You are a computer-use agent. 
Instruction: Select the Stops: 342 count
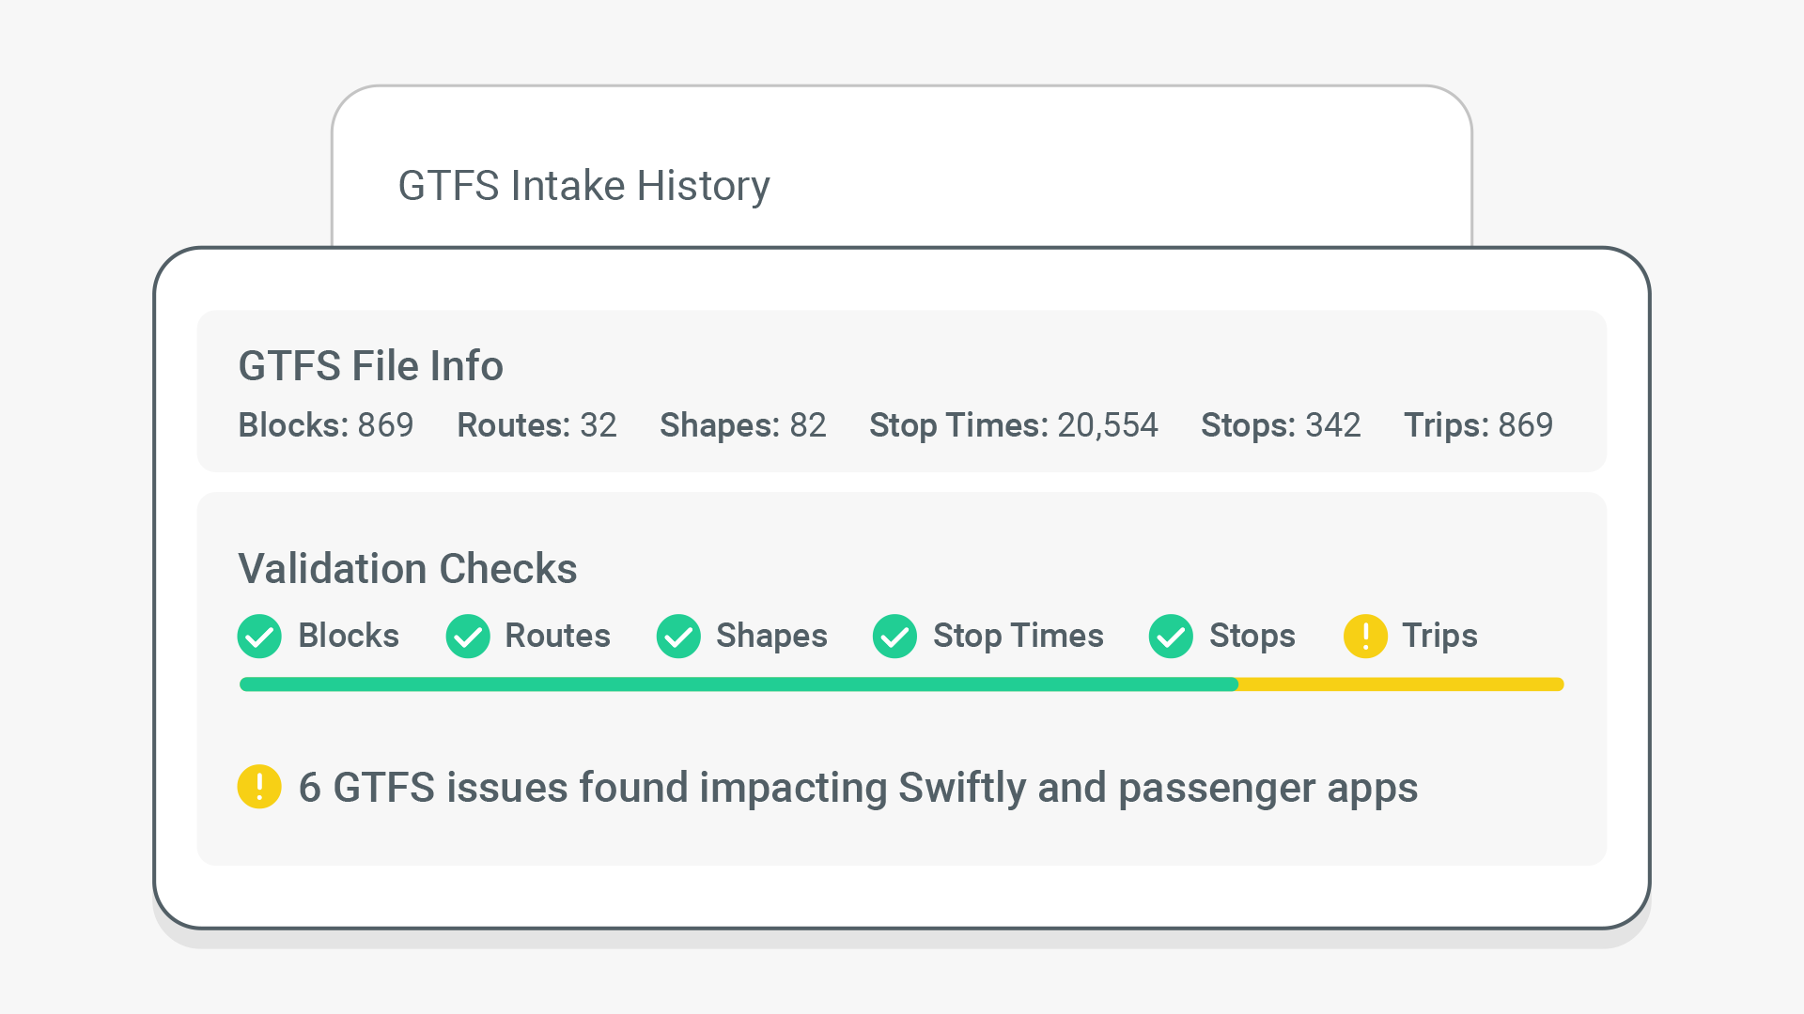1281,425
